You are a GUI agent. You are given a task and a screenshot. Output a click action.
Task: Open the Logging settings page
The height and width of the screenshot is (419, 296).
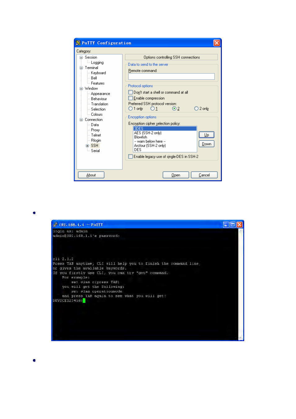97,63
